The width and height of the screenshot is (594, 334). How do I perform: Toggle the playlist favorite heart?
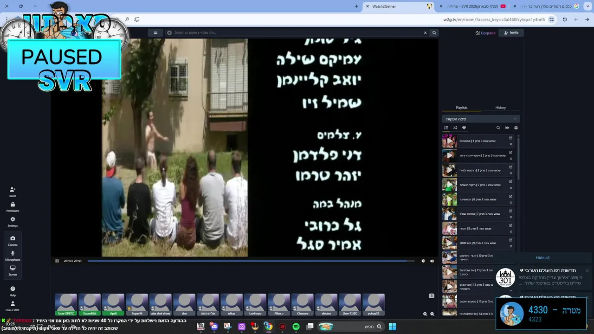click(x=464, y=128)
